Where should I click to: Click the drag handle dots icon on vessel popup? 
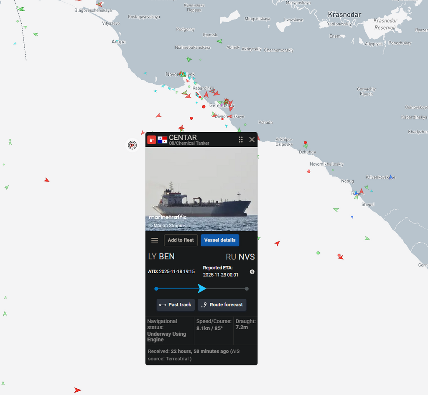pyautogui.click(x=241, y=139)
